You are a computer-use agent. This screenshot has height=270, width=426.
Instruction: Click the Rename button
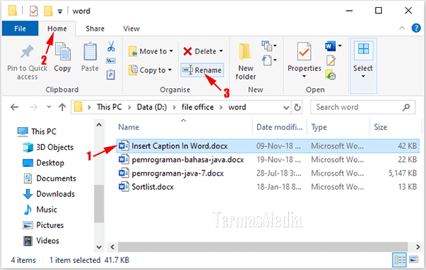coord(202,70)
